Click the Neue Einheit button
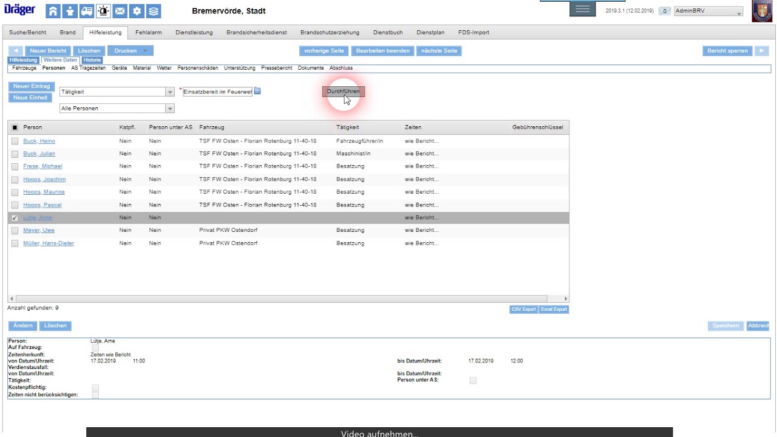777x437 pixels. pos(30,98)
